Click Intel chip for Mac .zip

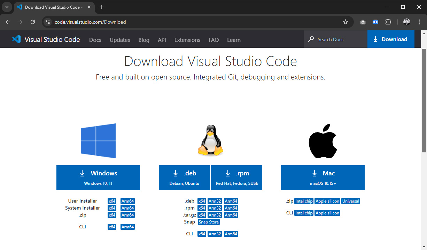click(304, 201)
